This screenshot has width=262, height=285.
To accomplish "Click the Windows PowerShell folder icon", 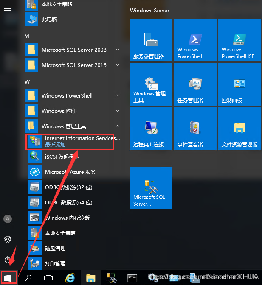I will 31,95.
